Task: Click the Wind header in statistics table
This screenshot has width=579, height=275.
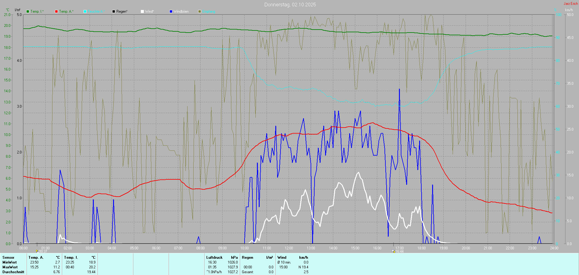Action: tap(282, 258)
